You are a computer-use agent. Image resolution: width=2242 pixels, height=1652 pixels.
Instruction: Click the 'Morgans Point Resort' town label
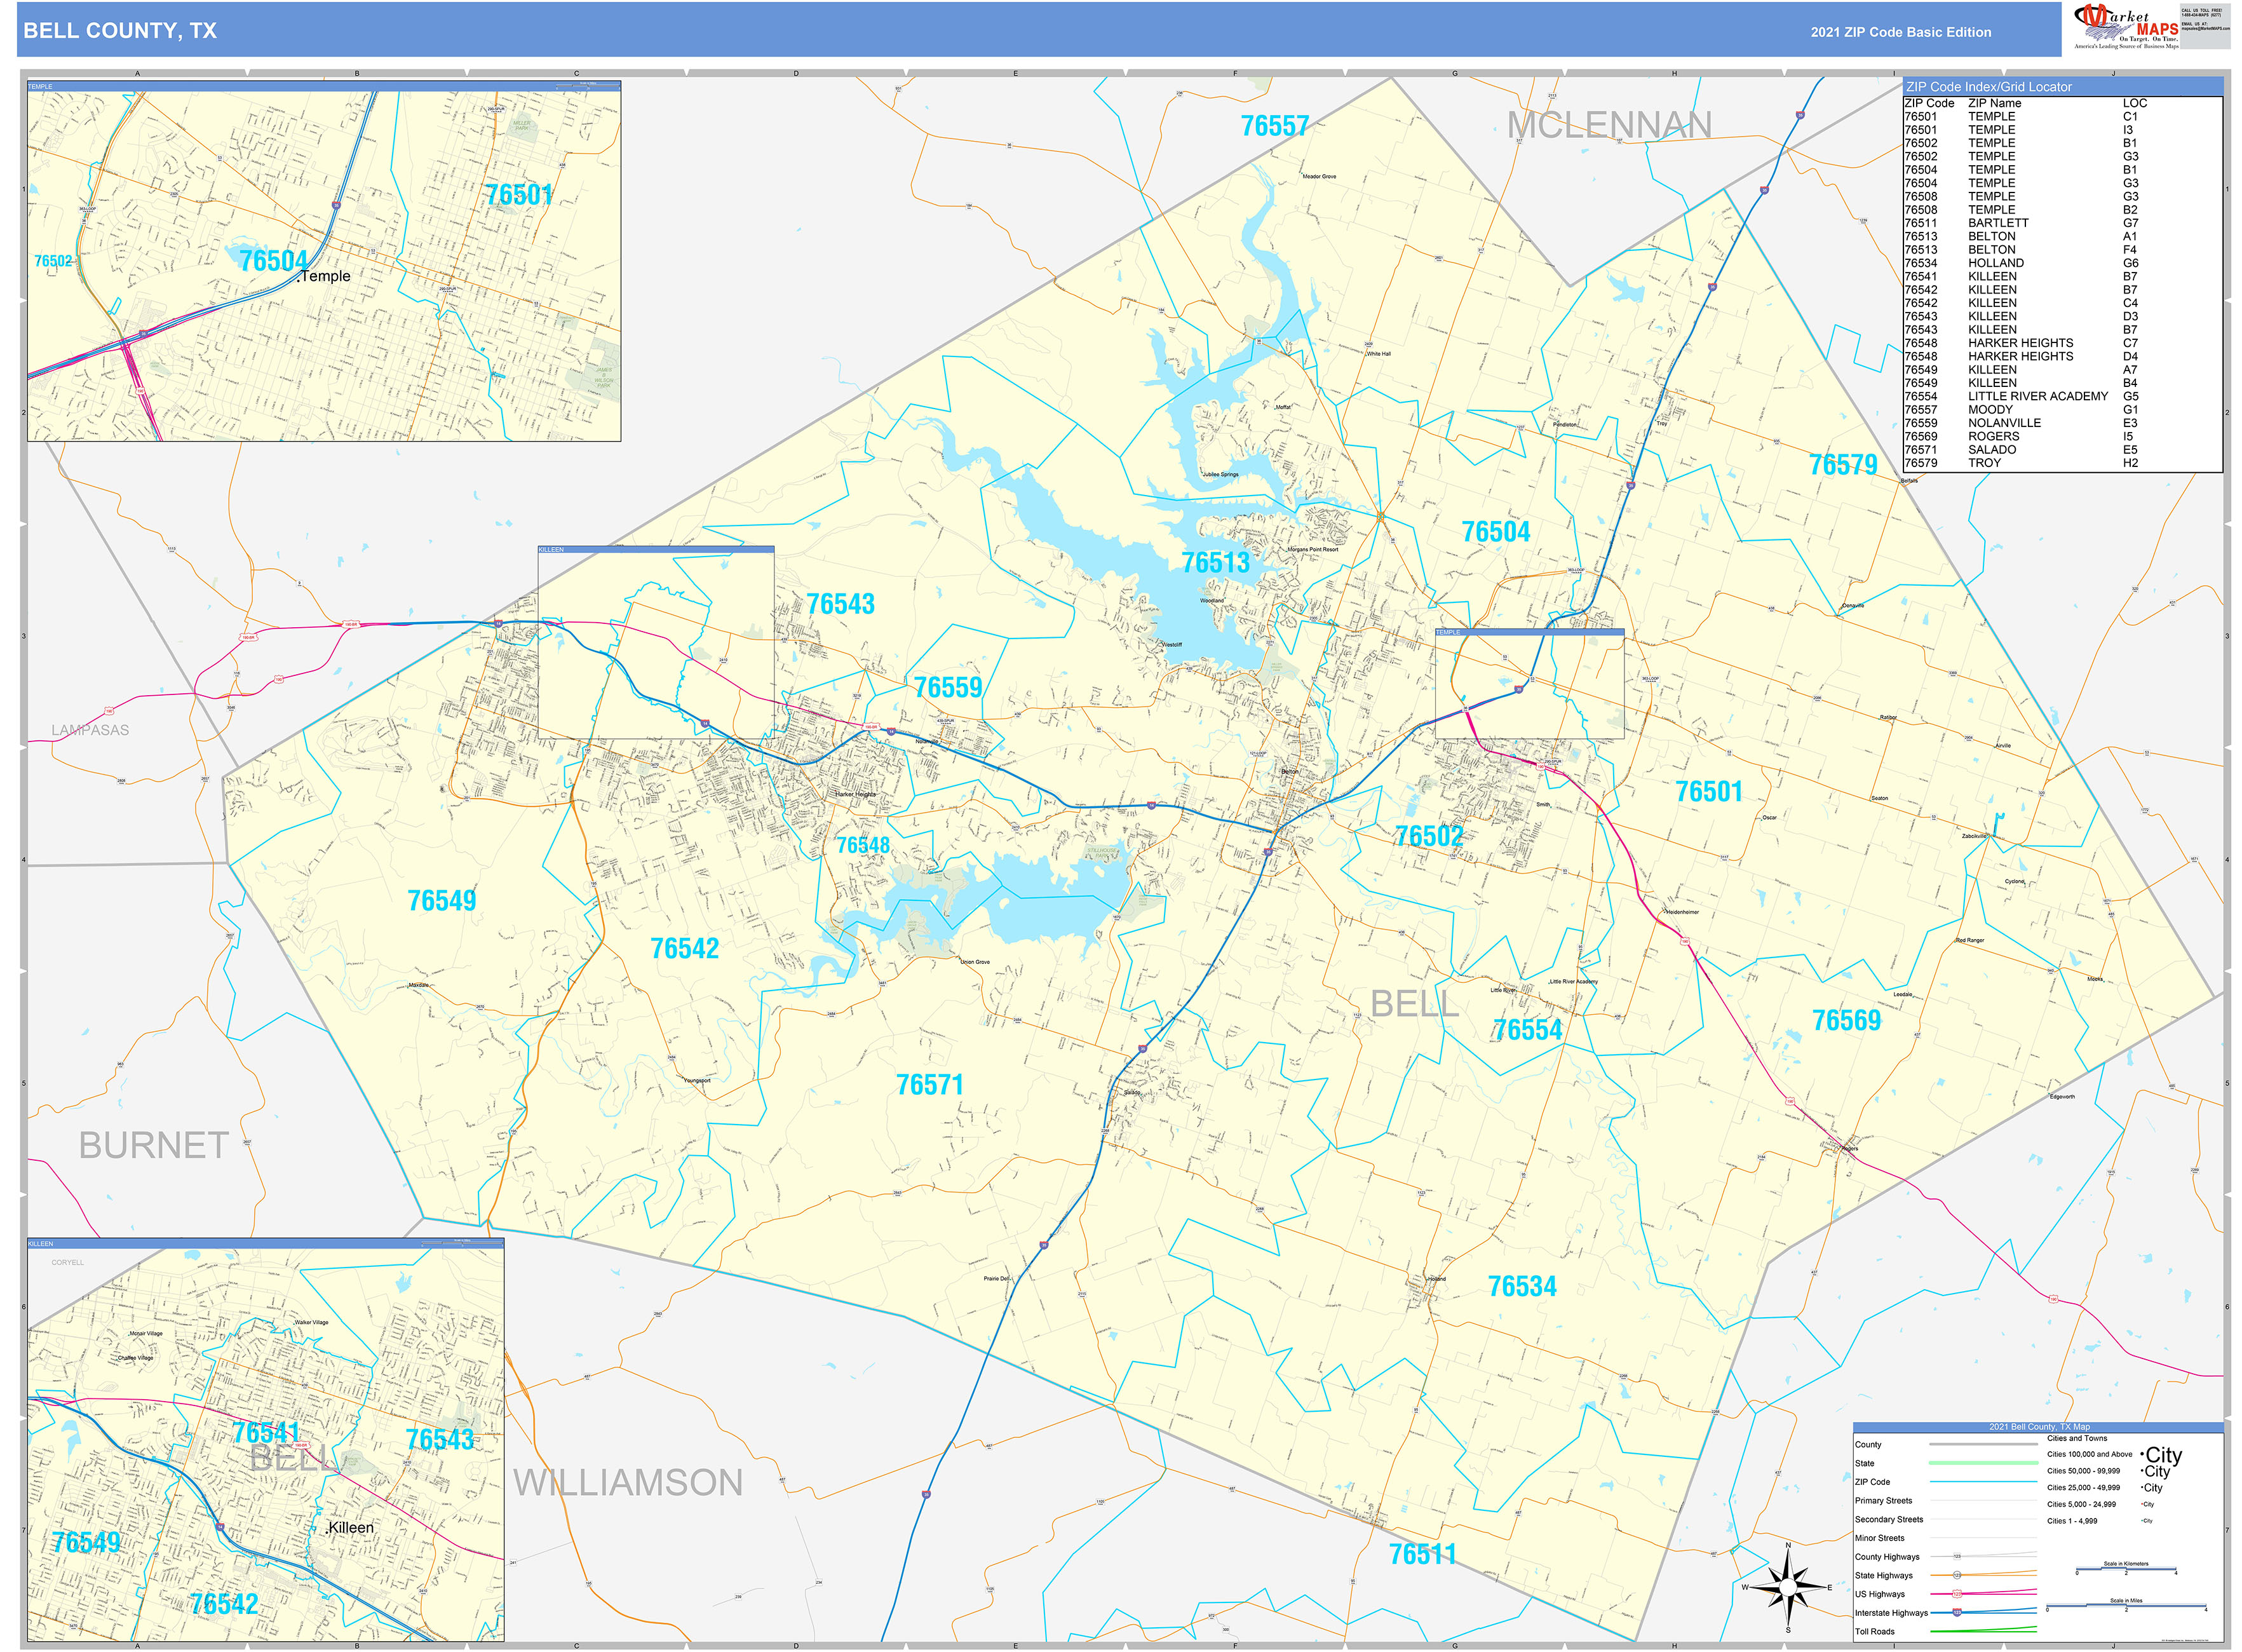1313,550
